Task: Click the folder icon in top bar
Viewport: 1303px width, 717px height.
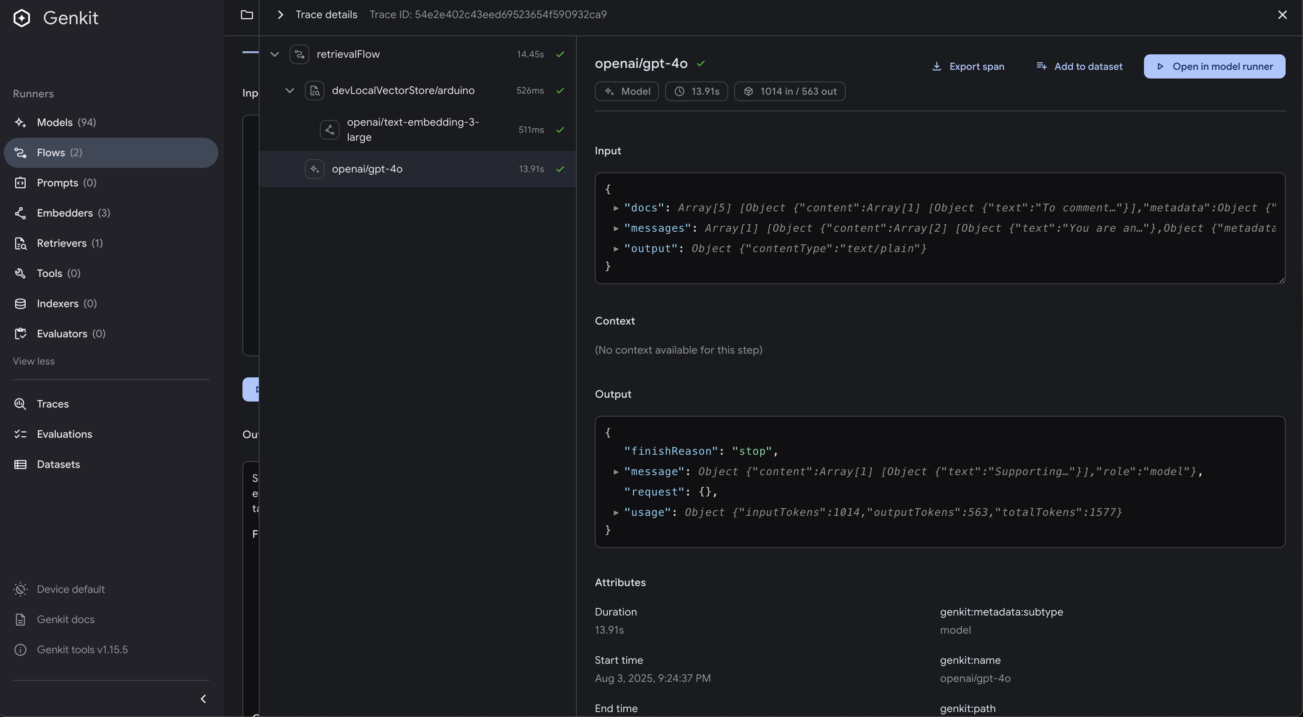Action: point(247,15)
